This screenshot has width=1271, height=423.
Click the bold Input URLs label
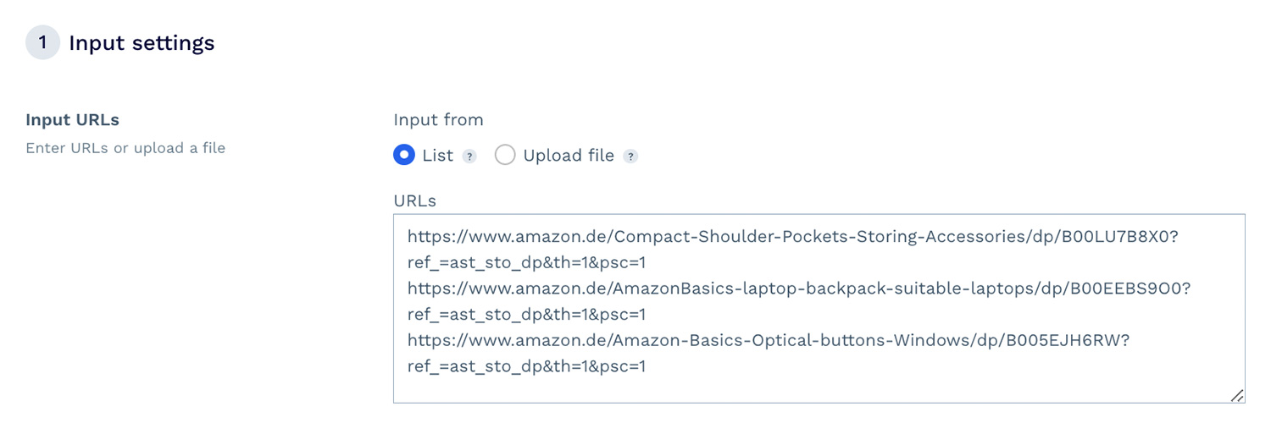coord(72,120)
